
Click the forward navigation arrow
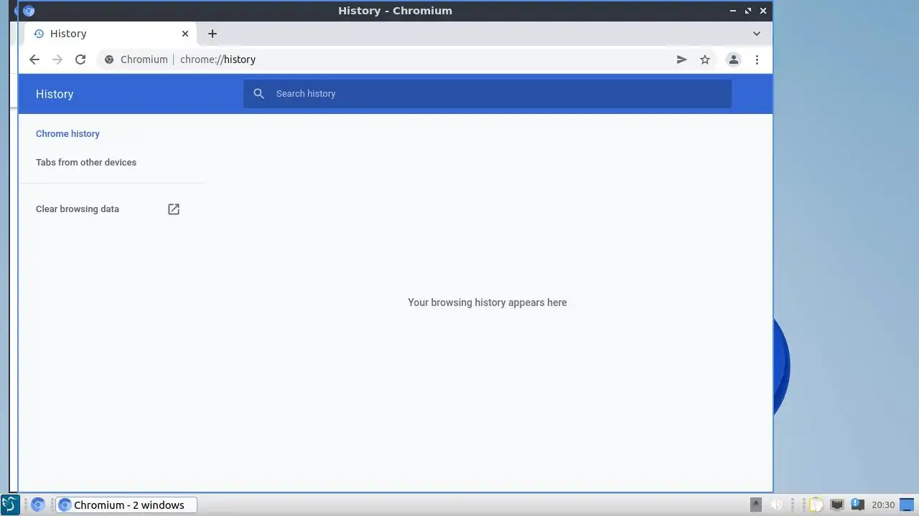point(57,59)
